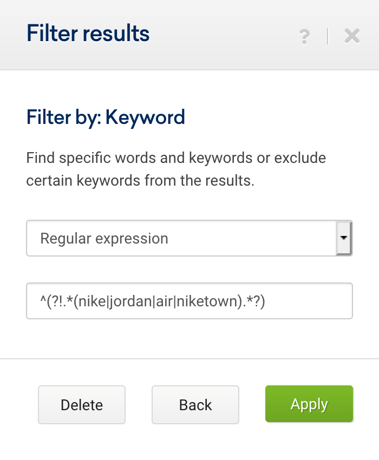Image resolution: width=379 pixels, height=460 pixels.
Task: Hit the green Apply button
Action: pos(309,404)
